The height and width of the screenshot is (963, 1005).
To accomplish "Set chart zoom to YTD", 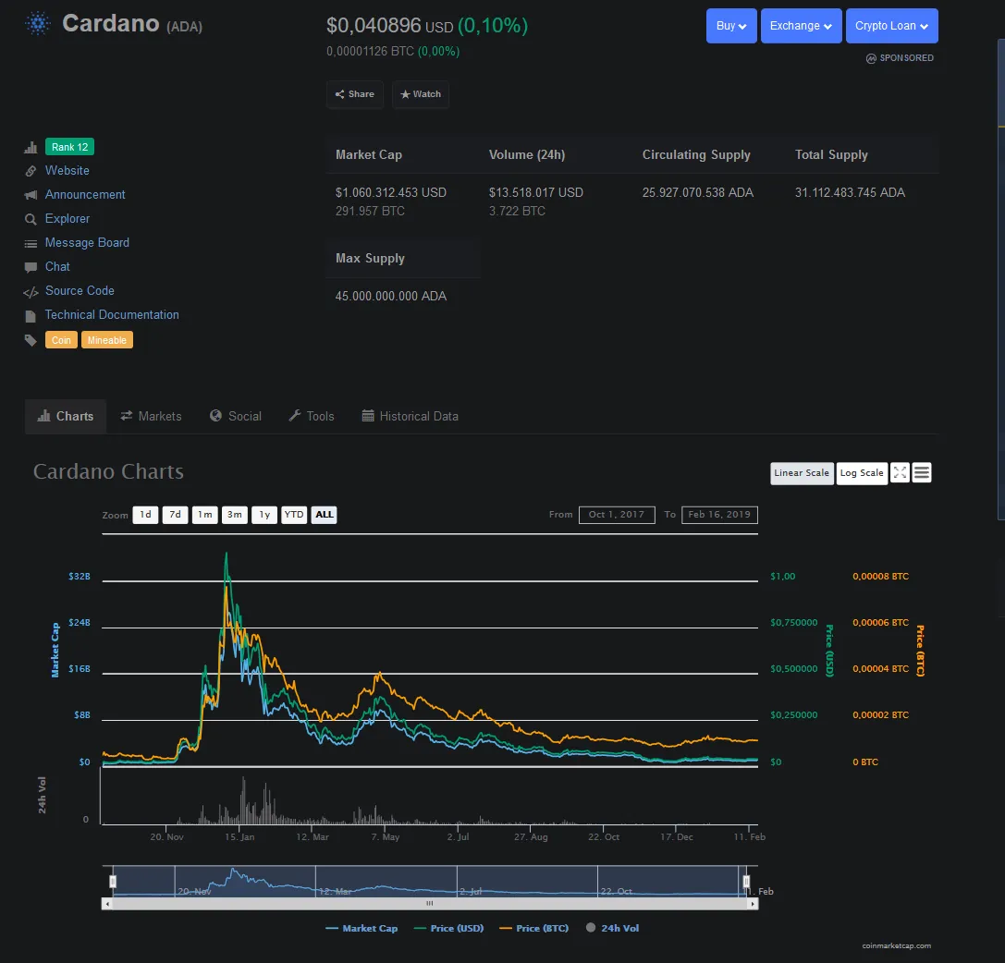I will [294, 515].
